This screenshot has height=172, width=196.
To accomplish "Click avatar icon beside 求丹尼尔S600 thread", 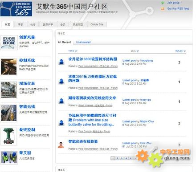I will pos(61,62).
